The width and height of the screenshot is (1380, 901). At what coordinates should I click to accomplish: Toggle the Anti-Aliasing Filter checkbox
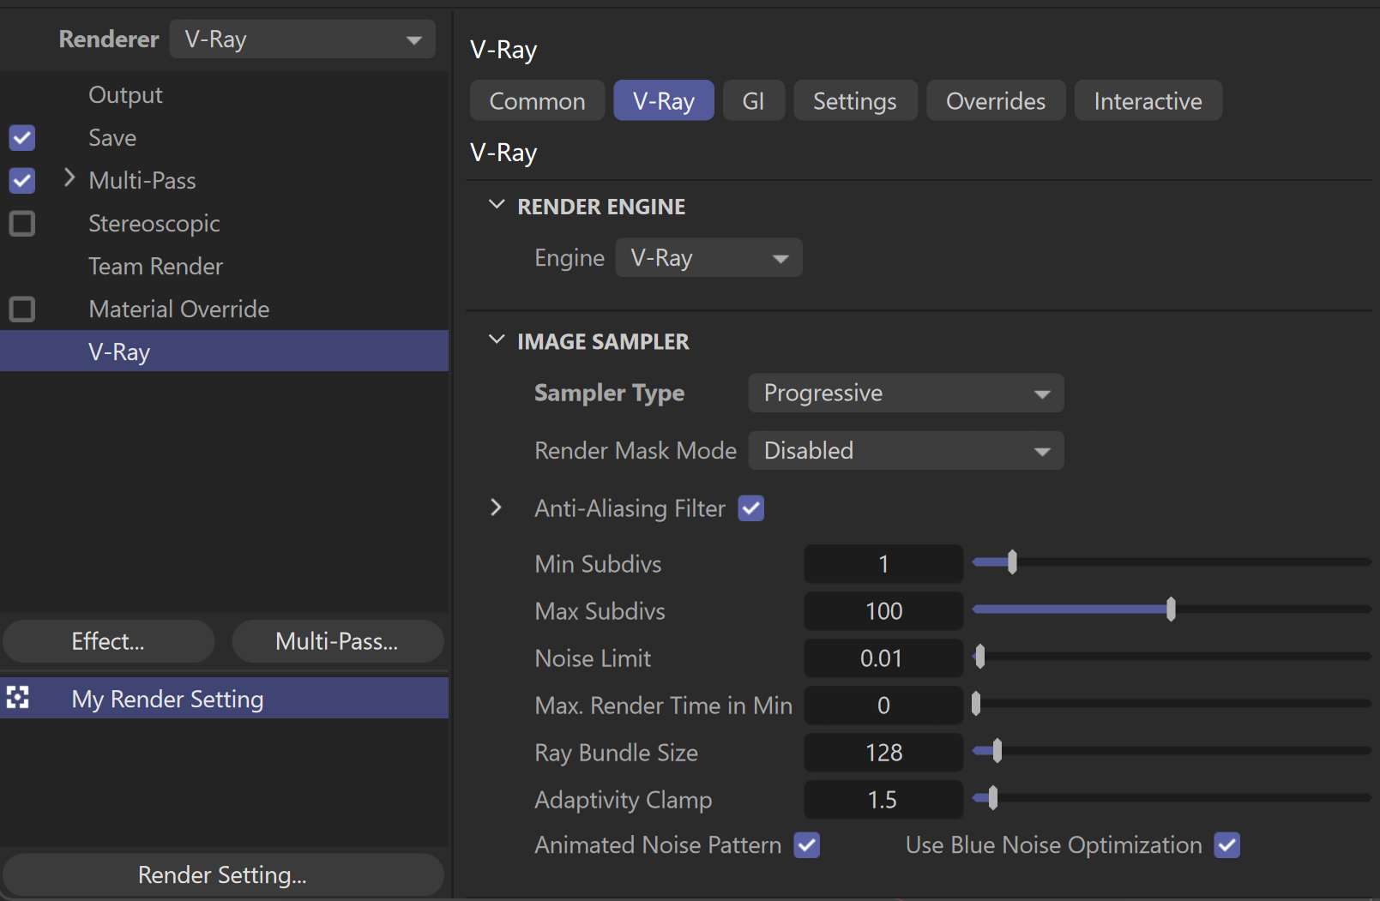(x=751, y=508)
